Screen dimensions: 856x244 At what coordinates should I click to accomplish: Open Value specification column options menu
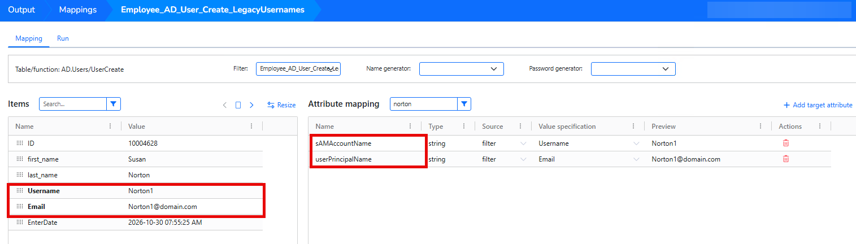click(x=633, y=127)
